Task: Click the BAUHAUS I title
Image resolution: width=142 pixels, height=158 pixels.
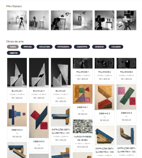Action: click(61, 91)
